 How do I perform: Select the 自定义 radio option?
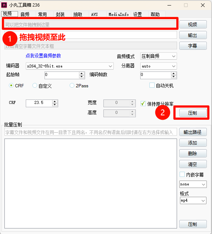point(35,85)
